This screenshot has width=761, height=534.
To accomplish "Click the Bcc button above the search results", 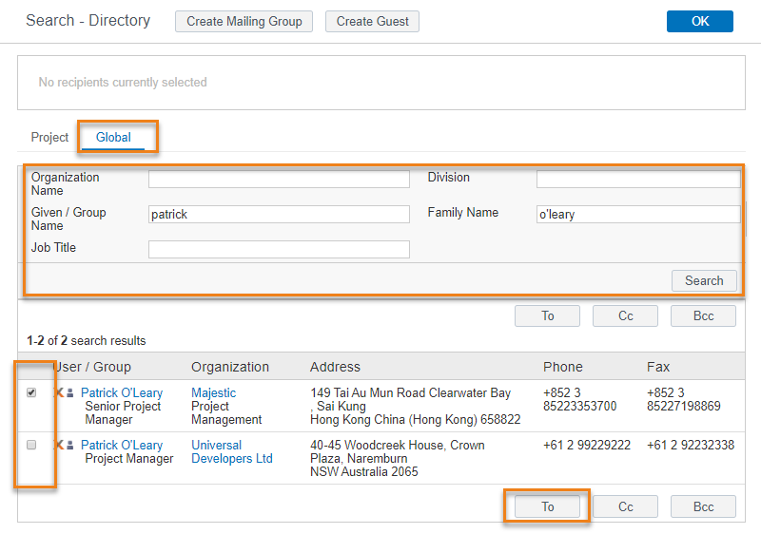I will [x=703, y=315].
